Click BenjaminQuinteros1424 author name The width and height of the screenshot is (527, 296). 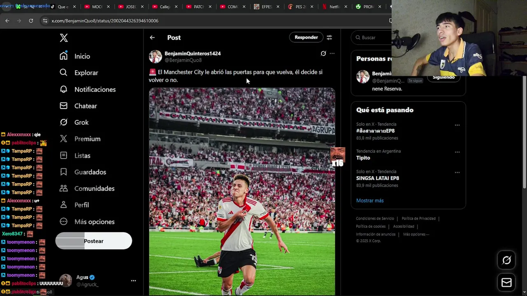[193, 53]
